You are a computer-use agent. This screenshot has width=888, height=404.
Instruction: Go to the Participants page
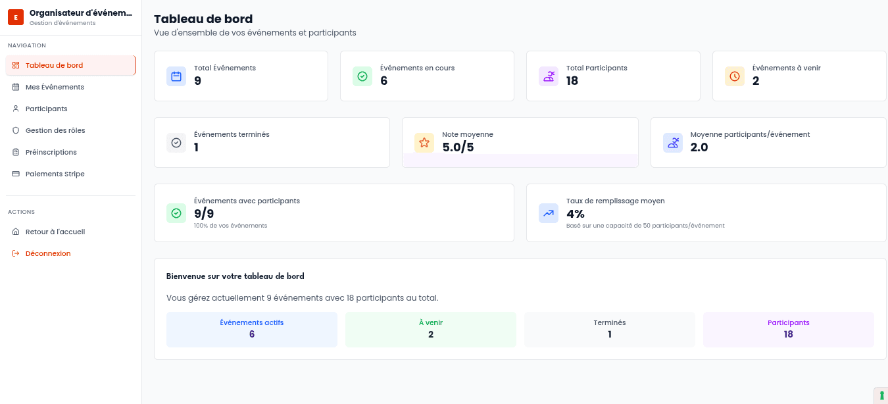46,109
